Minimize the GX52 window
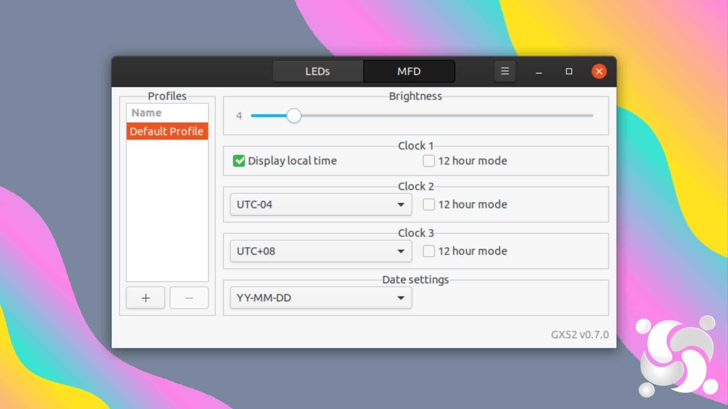Screen dimensions: 728x409 point(539,72)
